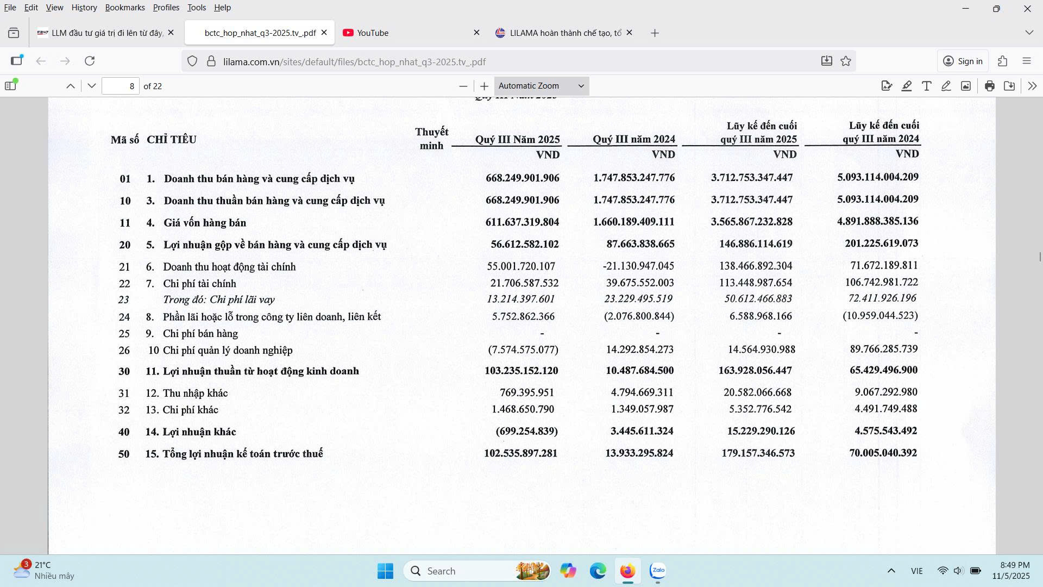Open the list all tabs dropdown
Screen dimensions: 1043x587
coord(1029,33)
